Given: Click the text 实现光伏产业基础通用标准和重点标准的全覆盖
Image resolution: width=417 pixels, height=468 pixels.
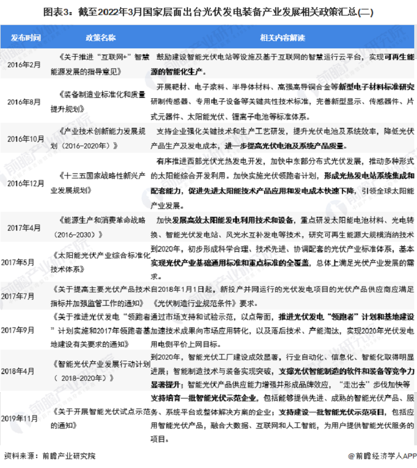Looking at the screenshot, I should pyautogui.click(x=230, y=263).
